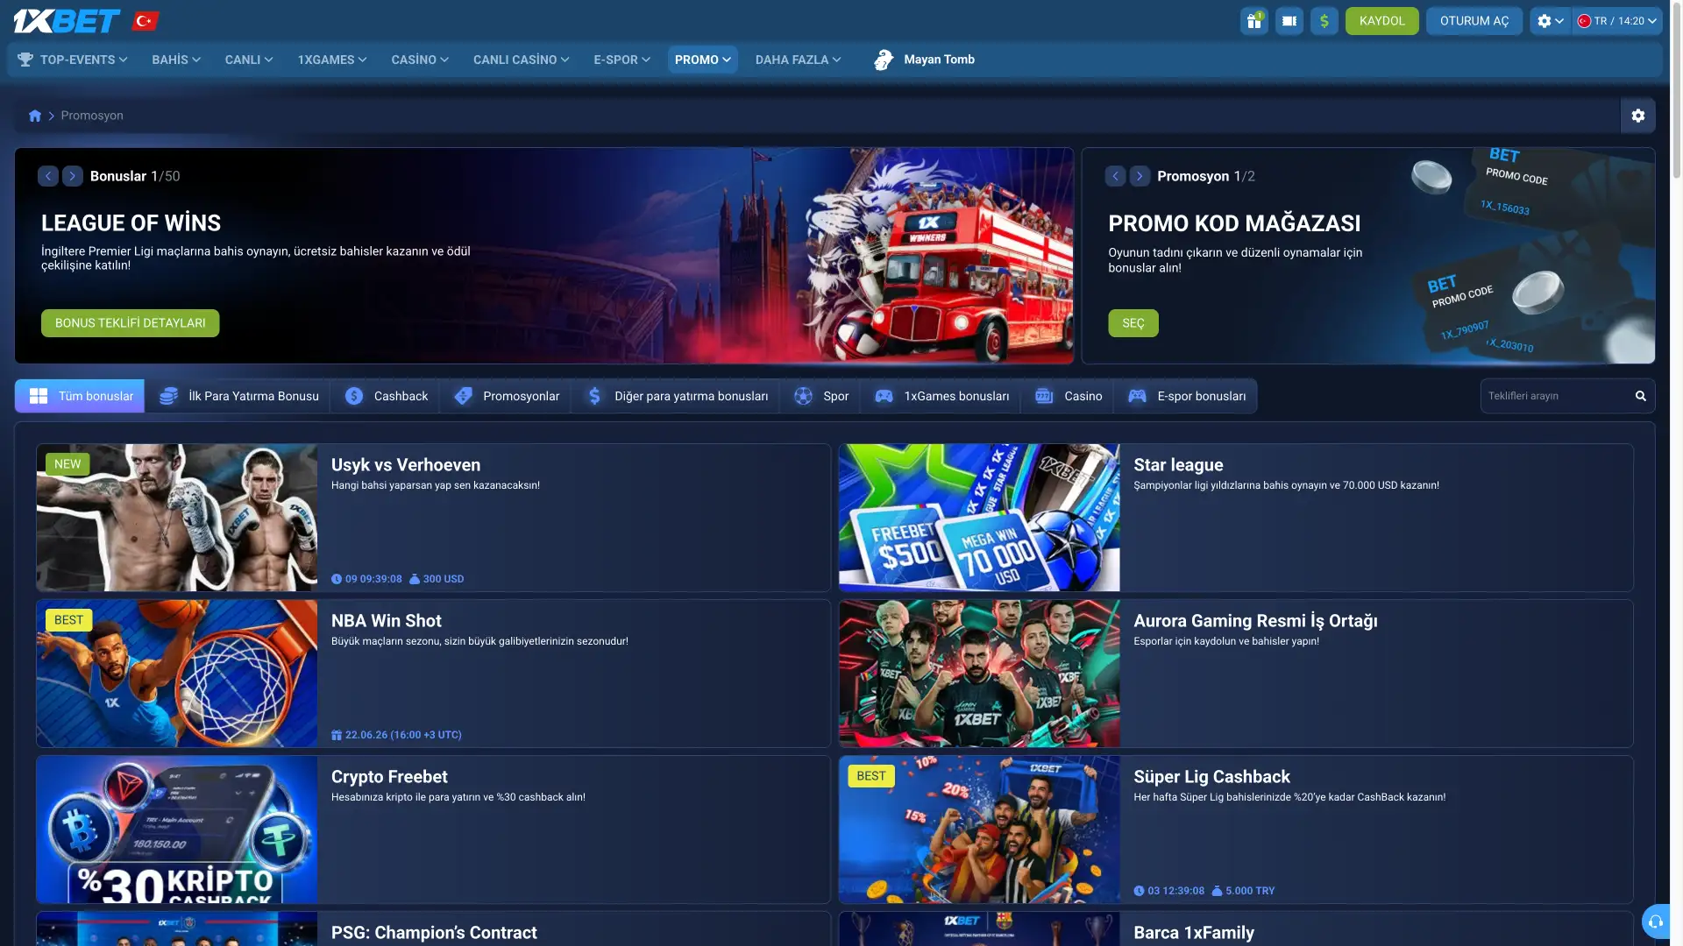1683x946 pixels.
Task: Expand the CANLI menu
Action: pyautogui.click(x=249, y=60)
